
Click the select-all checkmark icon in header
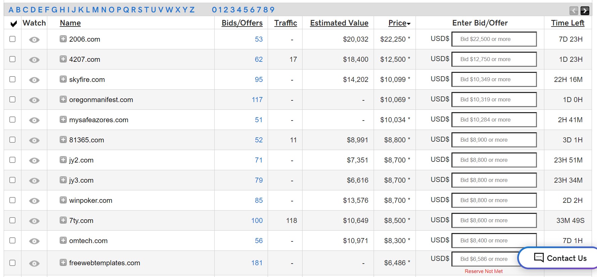(13, 24)
